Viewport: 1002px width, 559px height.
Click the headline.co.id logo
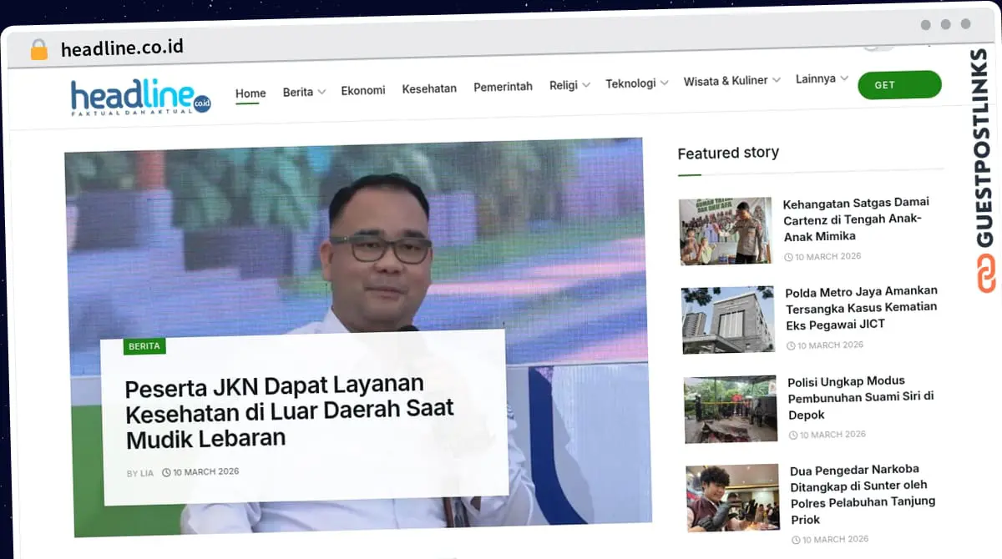coord(140,96)
